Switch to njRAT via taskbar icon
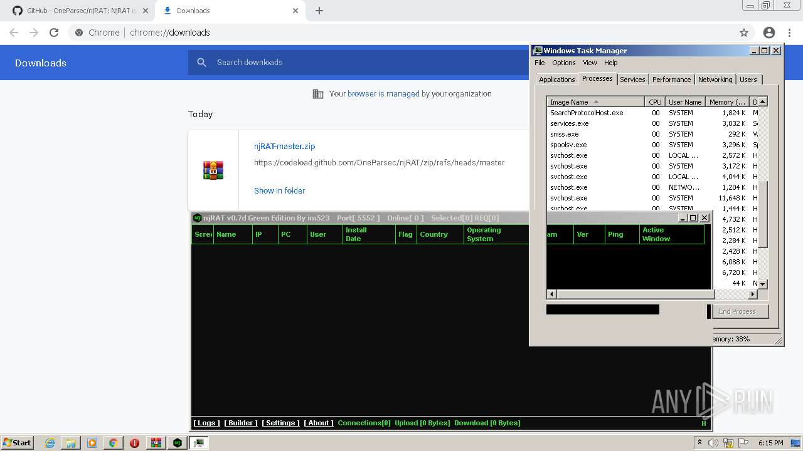Viewport: 803px width, 451px height. [x=178, y=443]
